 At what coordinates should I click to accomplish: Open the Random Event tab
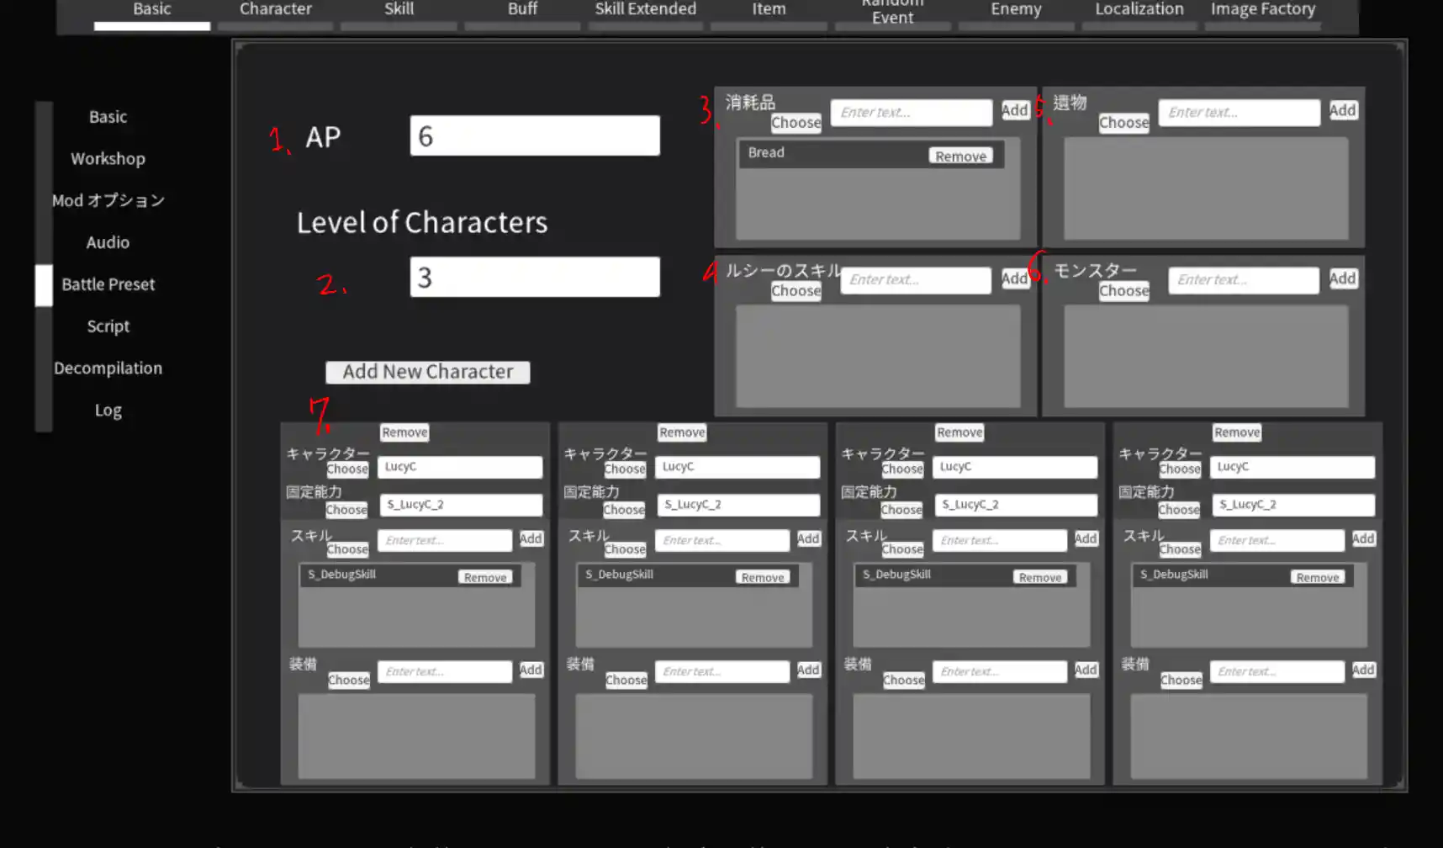892,12
